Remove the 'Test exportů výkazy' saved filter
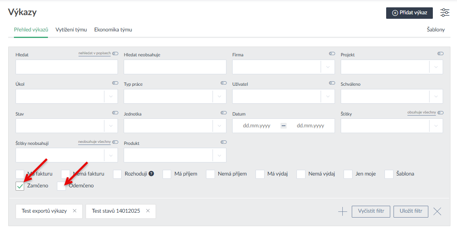The width and height of the screenshot is (457, 229). click(75, 211)
